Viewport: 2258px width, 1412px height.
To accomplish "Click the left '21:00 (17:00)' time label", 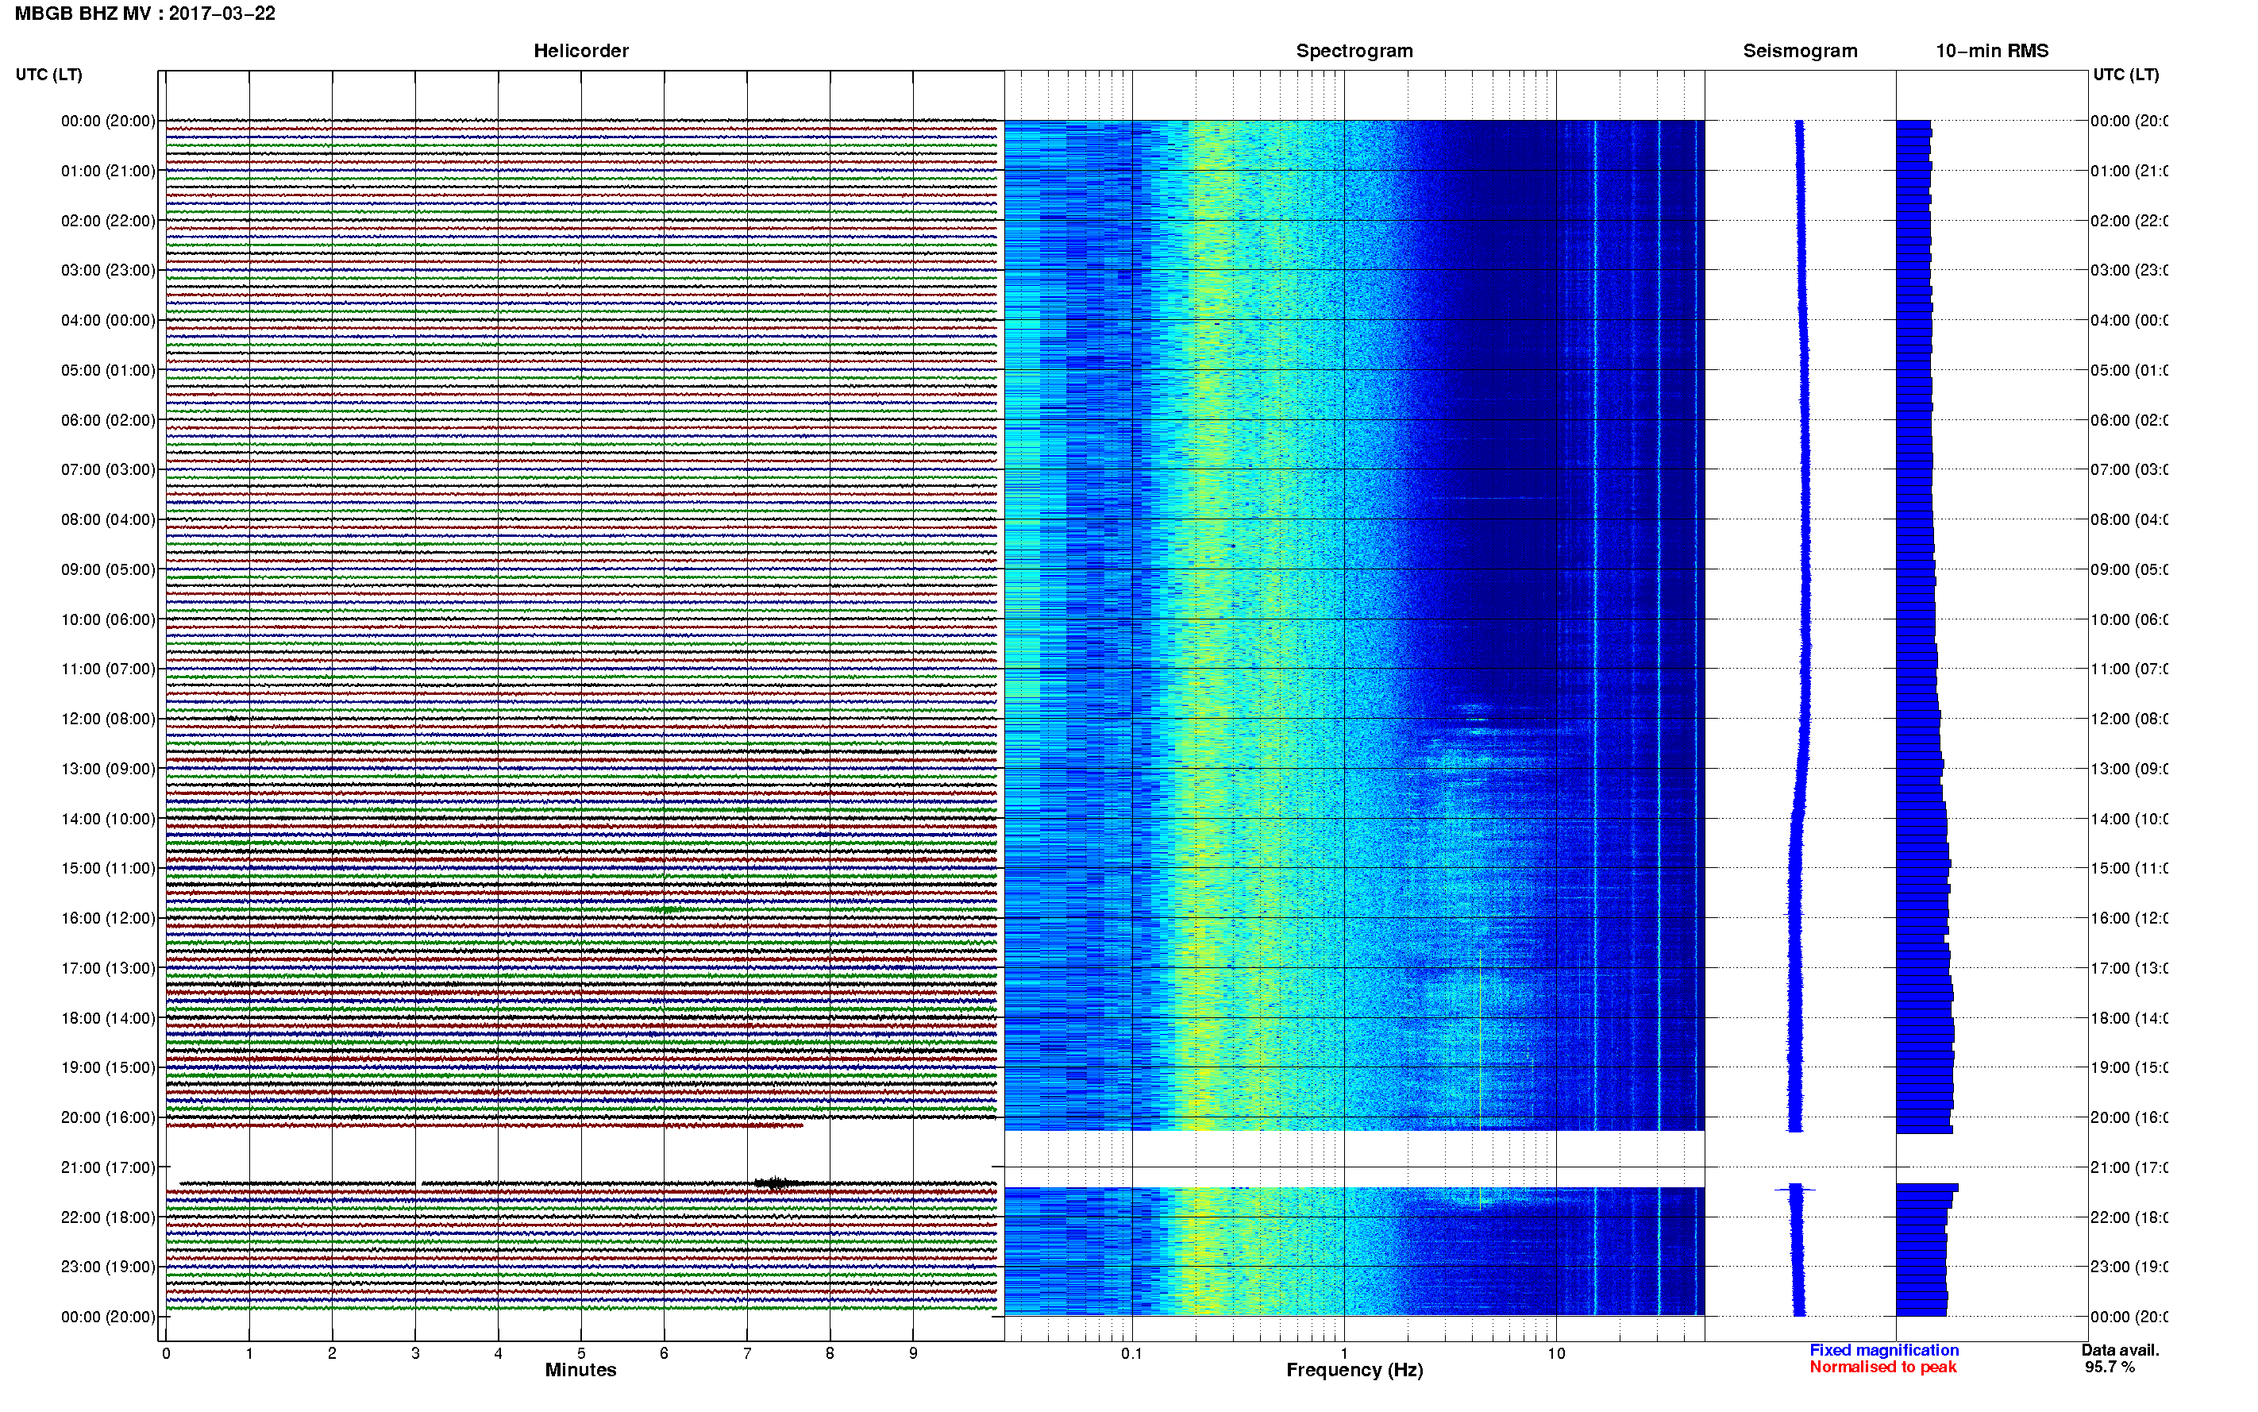I will [x=108, y=1167].
